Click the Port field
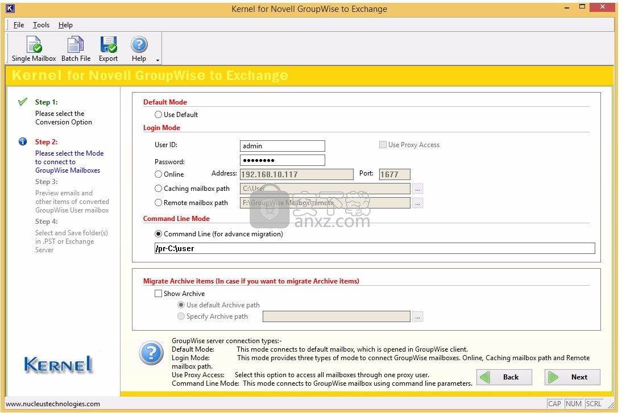Screen dimensions: 622x413 pyautogui.click(x=395, y=174)
